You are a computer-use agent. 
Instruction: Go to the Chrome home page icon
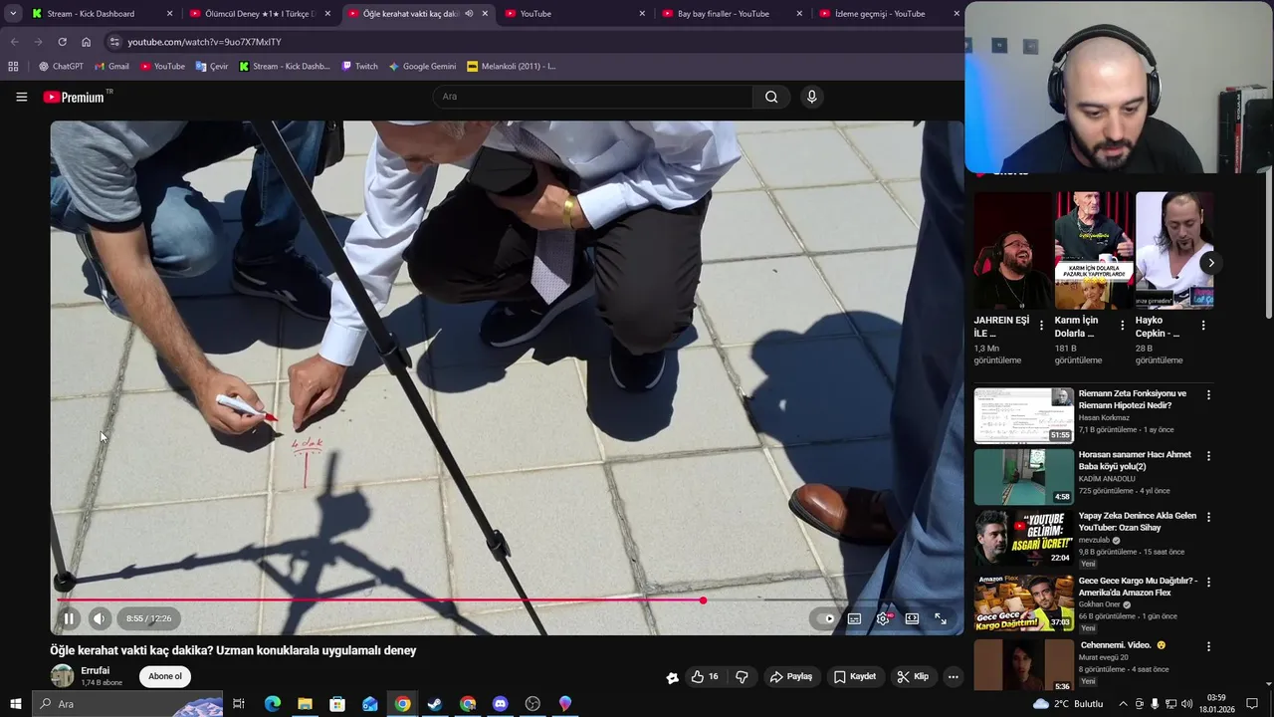point(86,42)
